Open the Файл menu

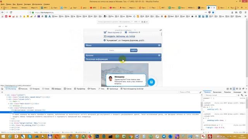[x=3, y=4]
